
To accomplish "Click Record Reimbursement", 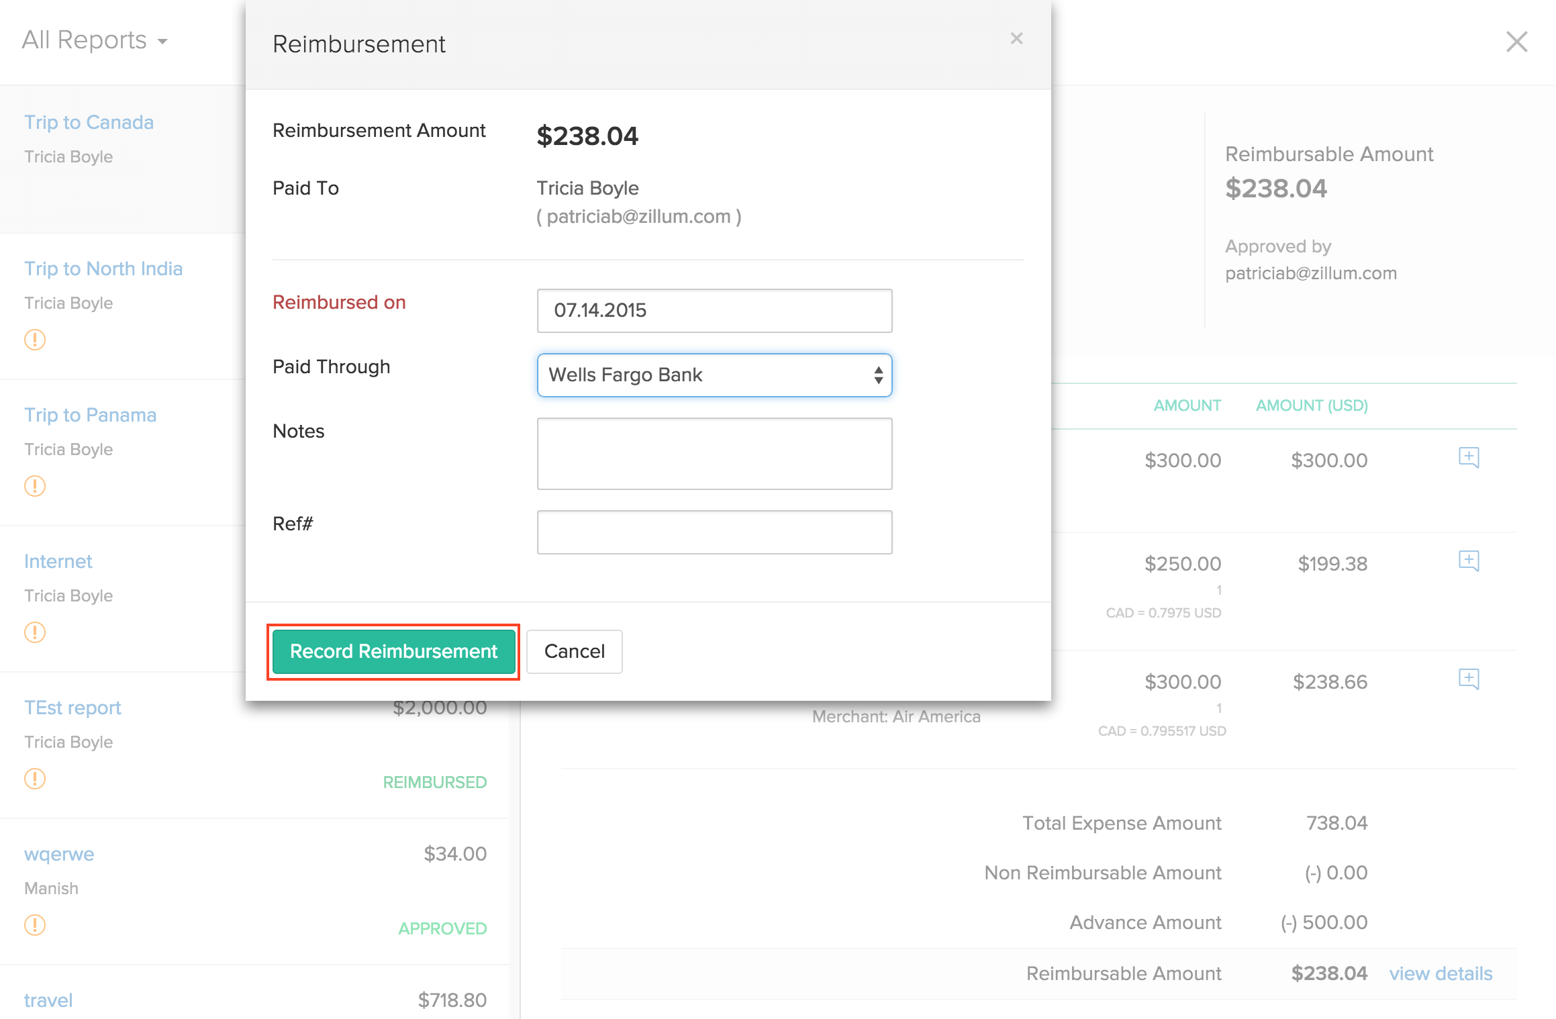I will [393, 651].
